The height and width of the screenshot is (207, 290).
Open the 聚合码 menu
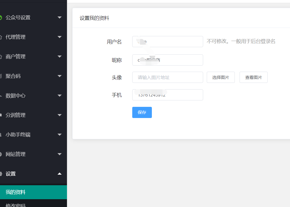[x=33, y=76]
